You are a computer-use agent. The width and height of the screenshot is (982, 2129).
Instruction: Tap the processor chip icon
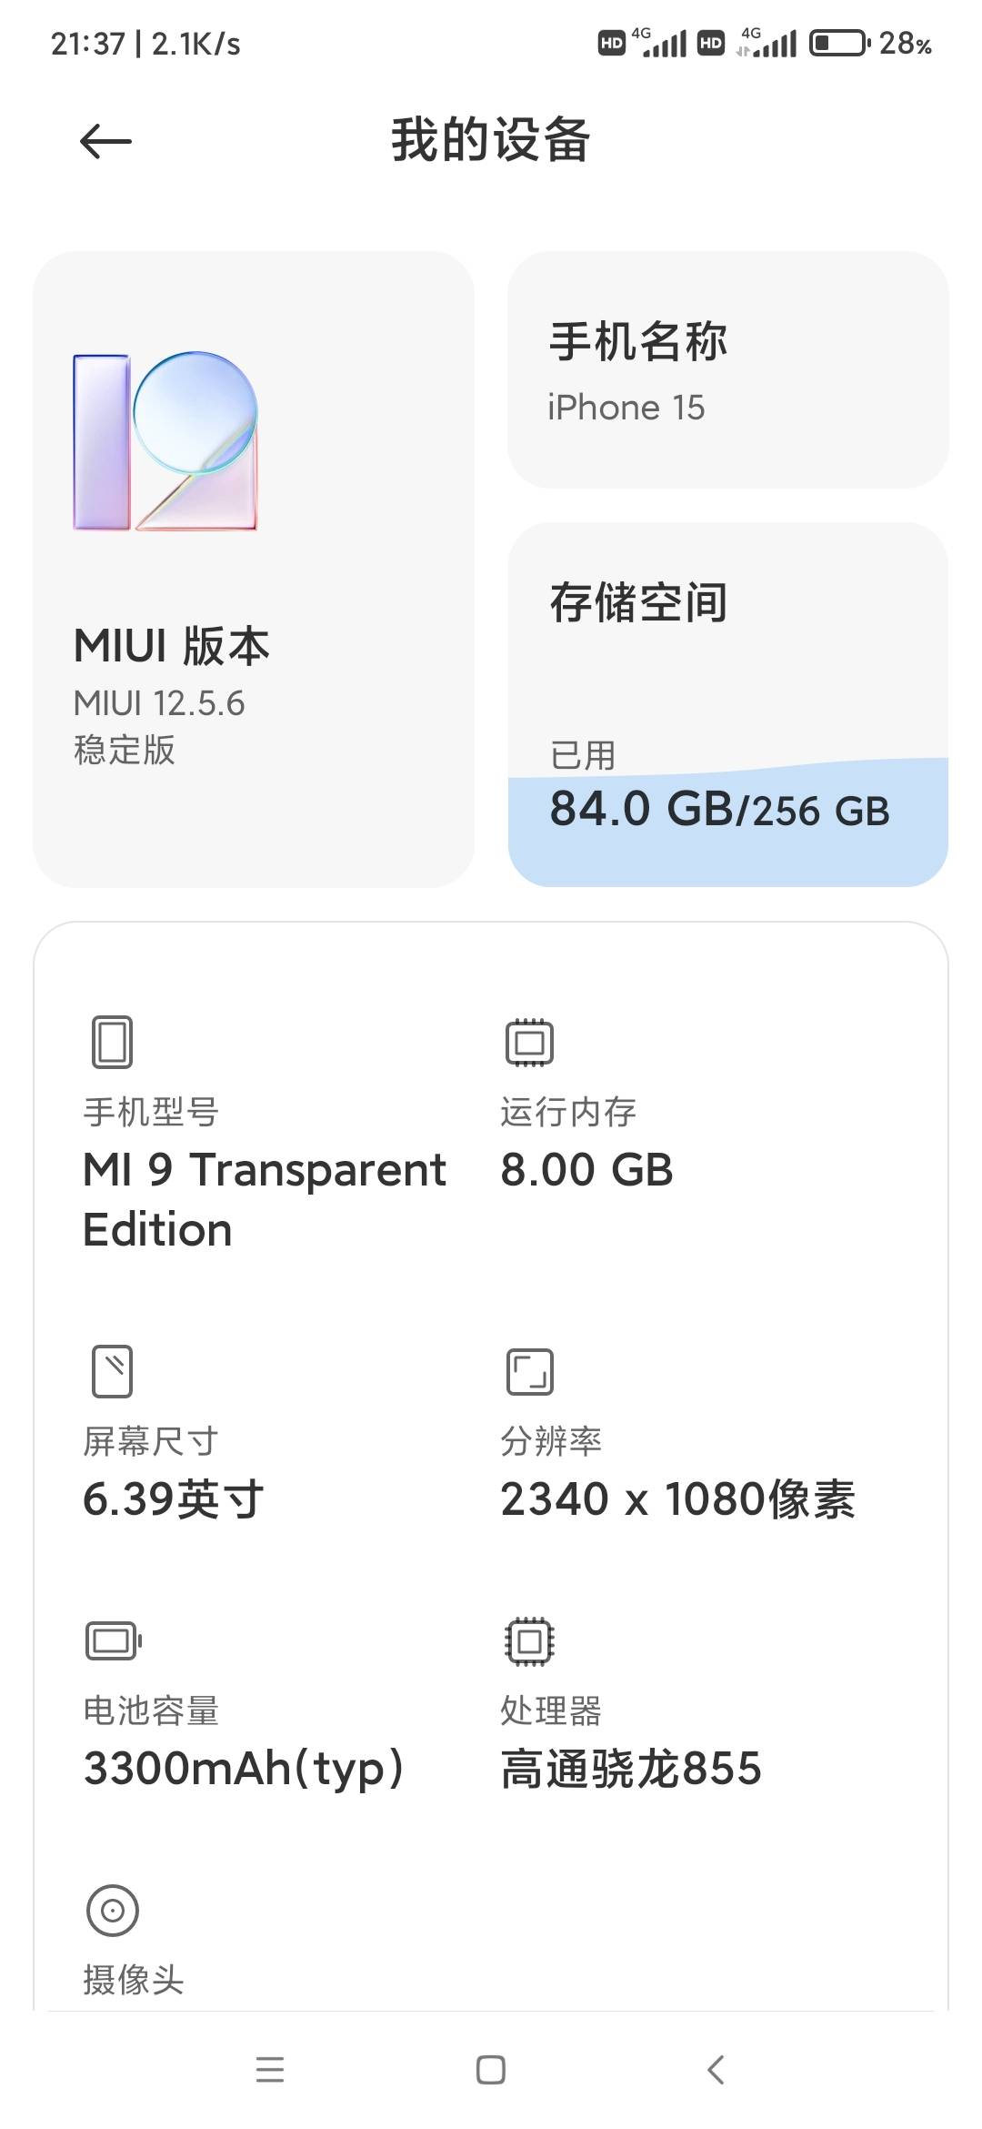(529, 1641)
